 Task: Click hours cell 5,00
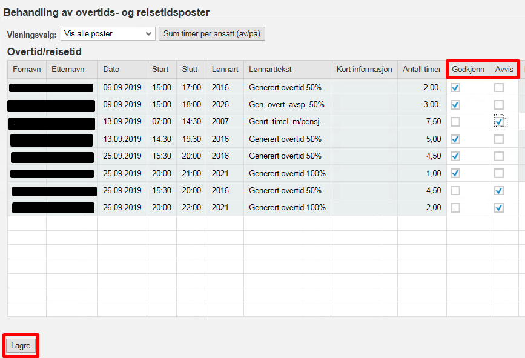point(422,139)
